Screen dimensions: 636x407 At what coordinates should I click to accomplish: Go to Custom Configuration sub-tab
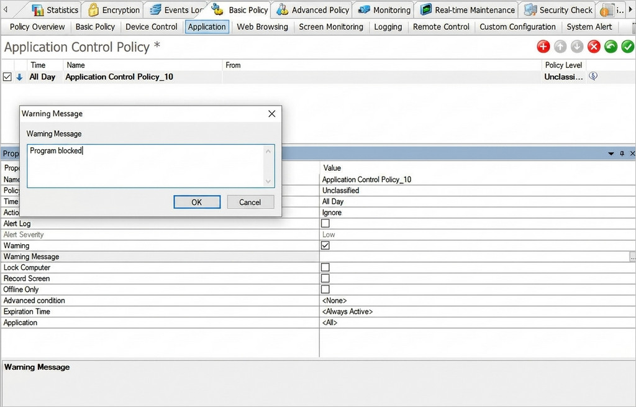[x=517, y=27]
